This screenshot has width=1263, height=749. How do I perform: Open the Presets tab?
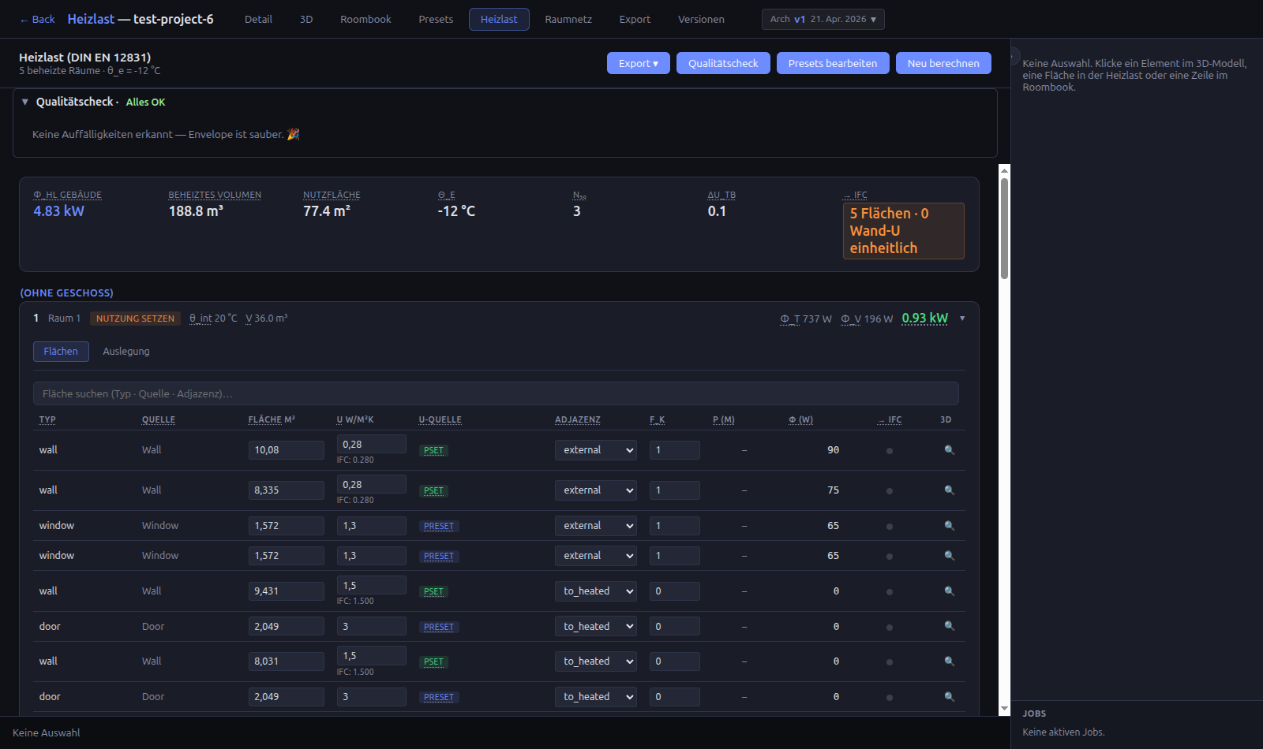point(436,19)
